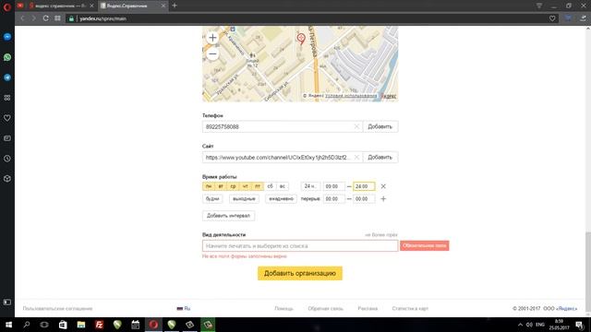Open Telegram in Opera sidebar
Viewport: 591px width, 332px height.
[7, 77]
